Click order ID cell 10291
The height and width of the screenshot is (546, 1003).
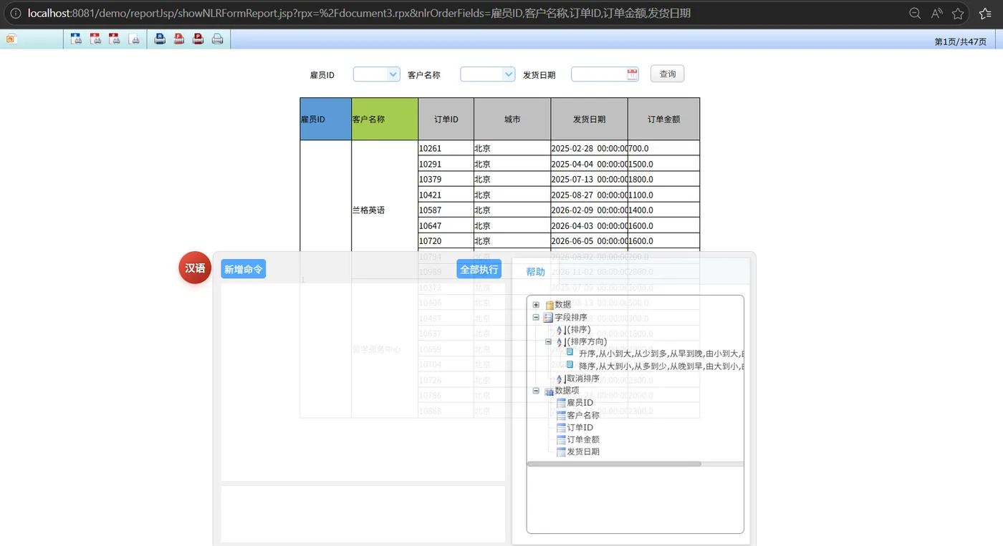tap(446, 164)
